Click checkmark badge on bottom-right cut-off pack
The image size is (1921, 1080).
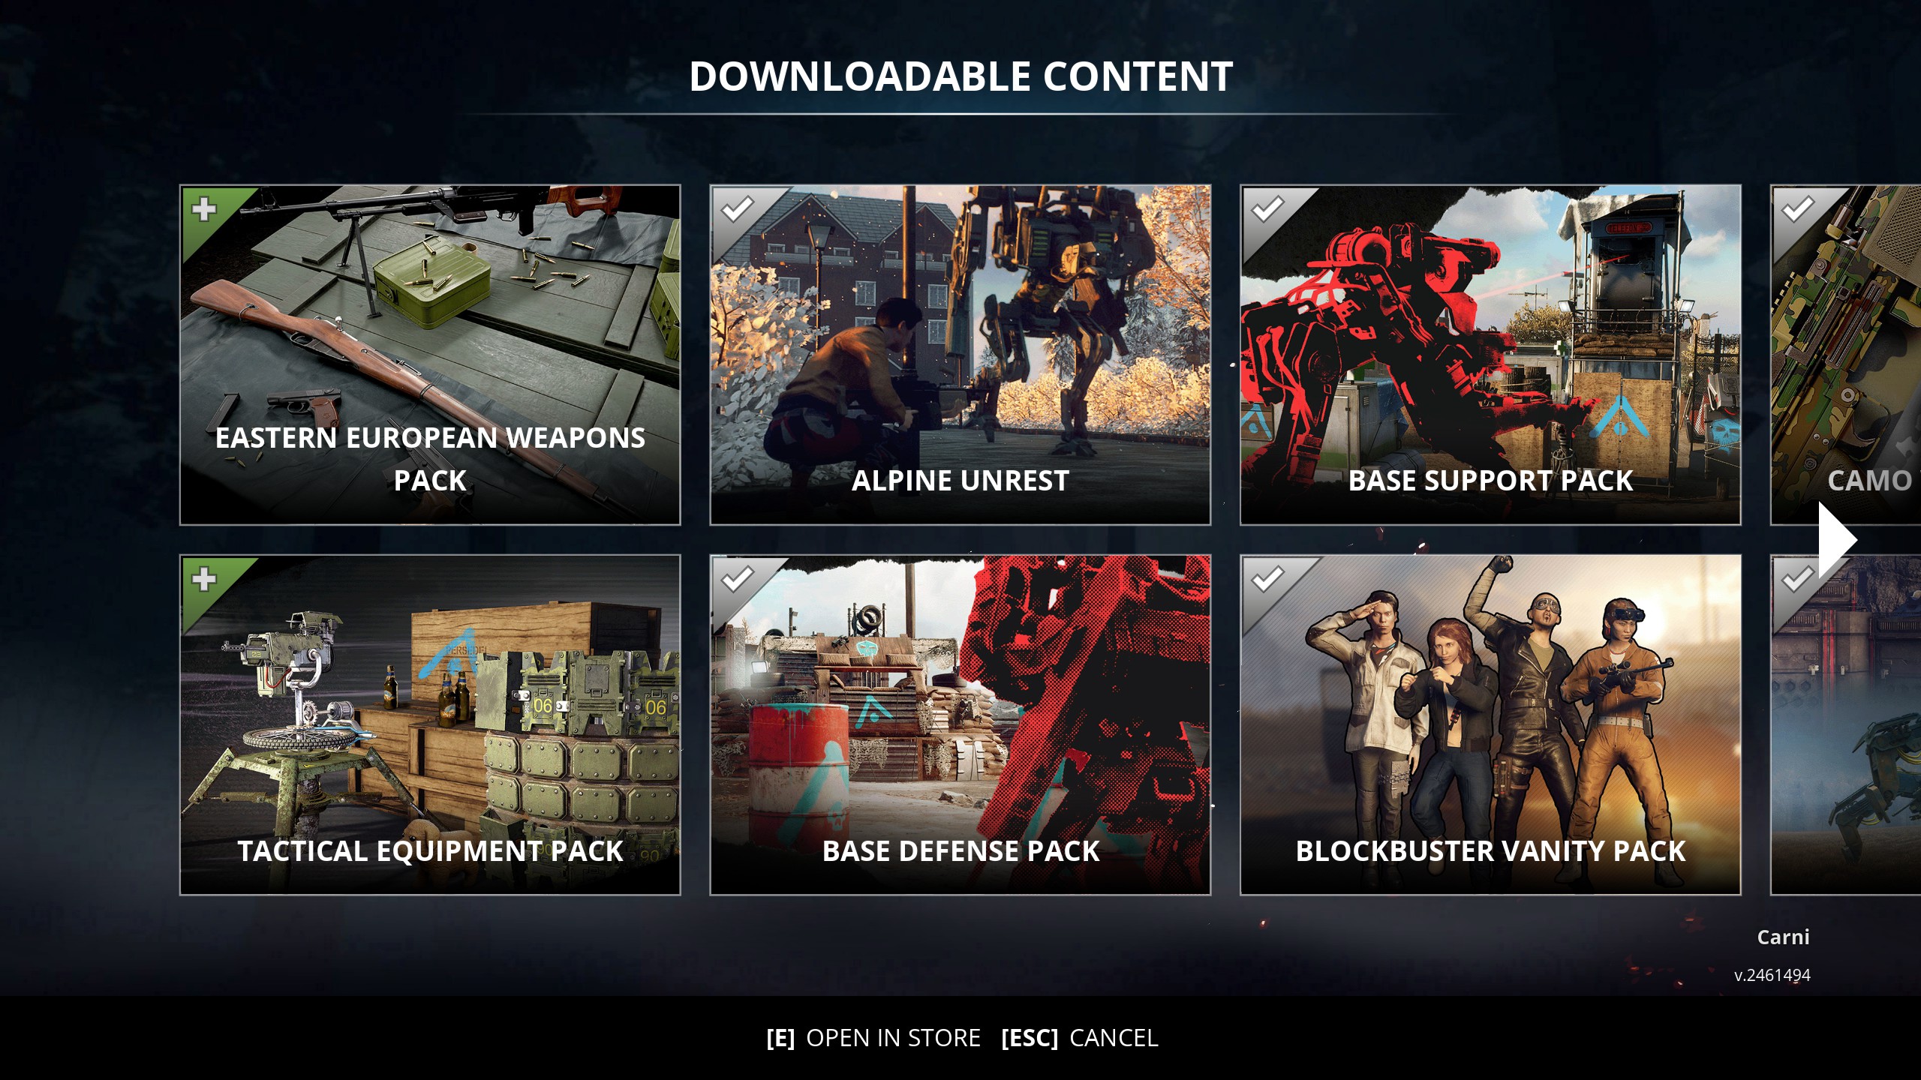tap(1796, 579)
